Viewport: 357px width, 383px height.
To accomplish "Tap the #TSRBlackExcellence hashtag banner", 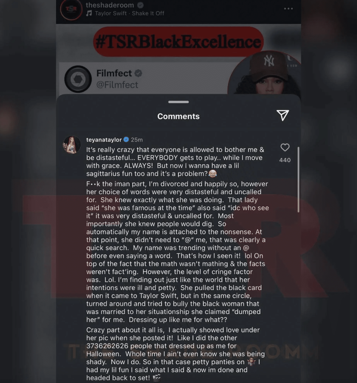I will tap(178, 42).
